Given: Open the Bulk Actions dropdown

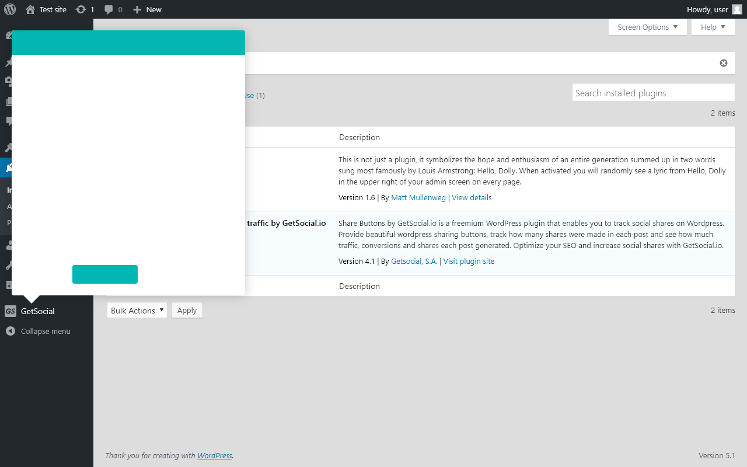Looking at the screenshot, I should click(x=137, y=311).
